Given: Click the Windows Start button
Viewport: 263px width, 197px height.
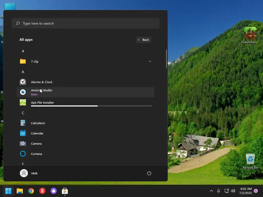Looking at the screenshot, I should pyautogui.click(x=8, y=191).
